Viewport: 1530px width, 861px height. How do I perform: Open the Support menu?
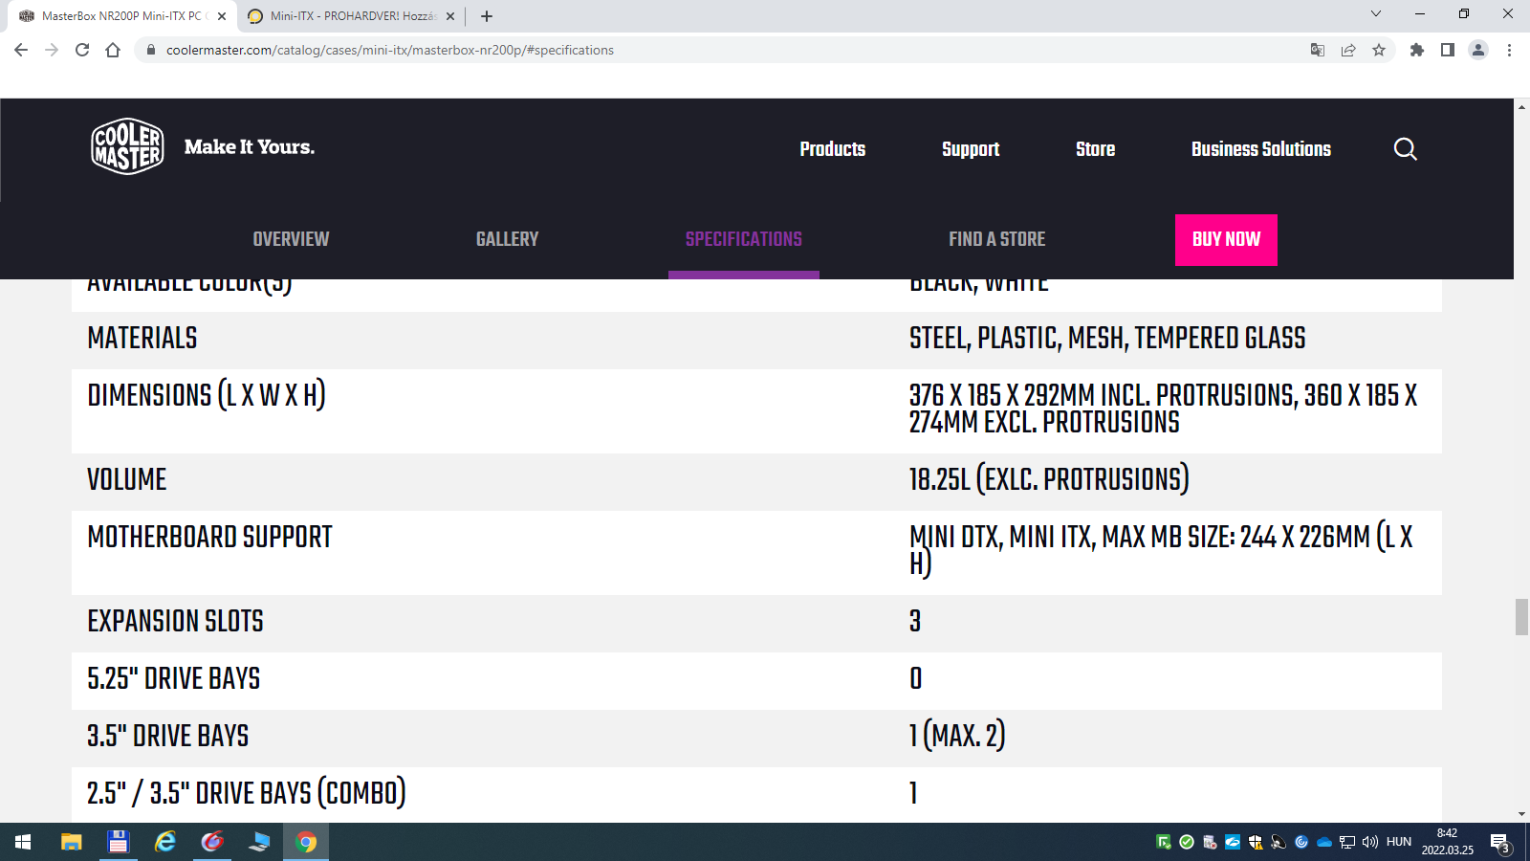pos(971,149)
